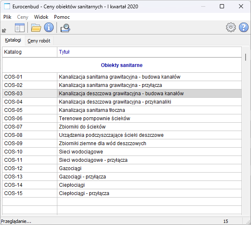Switch to the Ceny robót tab
Image resolution: width=251 pixels, height=225 pixels.
[39, 41]
